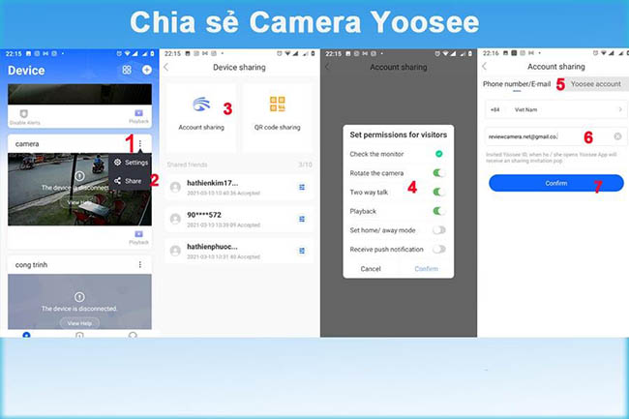Select shared friend hathienkim17
The height and width of the screenshot is (419, 629).
pyautogui.click(x=239, y=188)
